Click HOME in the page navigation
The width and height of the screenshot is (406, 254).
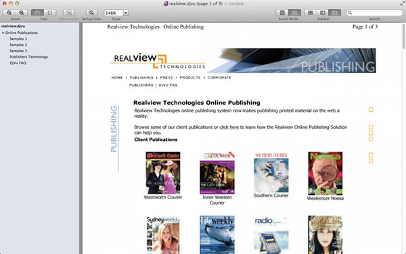click(x=117, y=77)
